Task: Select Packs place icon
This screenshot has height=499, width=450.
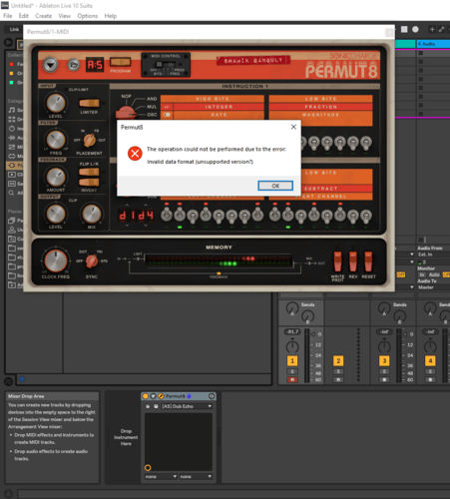Action: [x=12, y=221]
